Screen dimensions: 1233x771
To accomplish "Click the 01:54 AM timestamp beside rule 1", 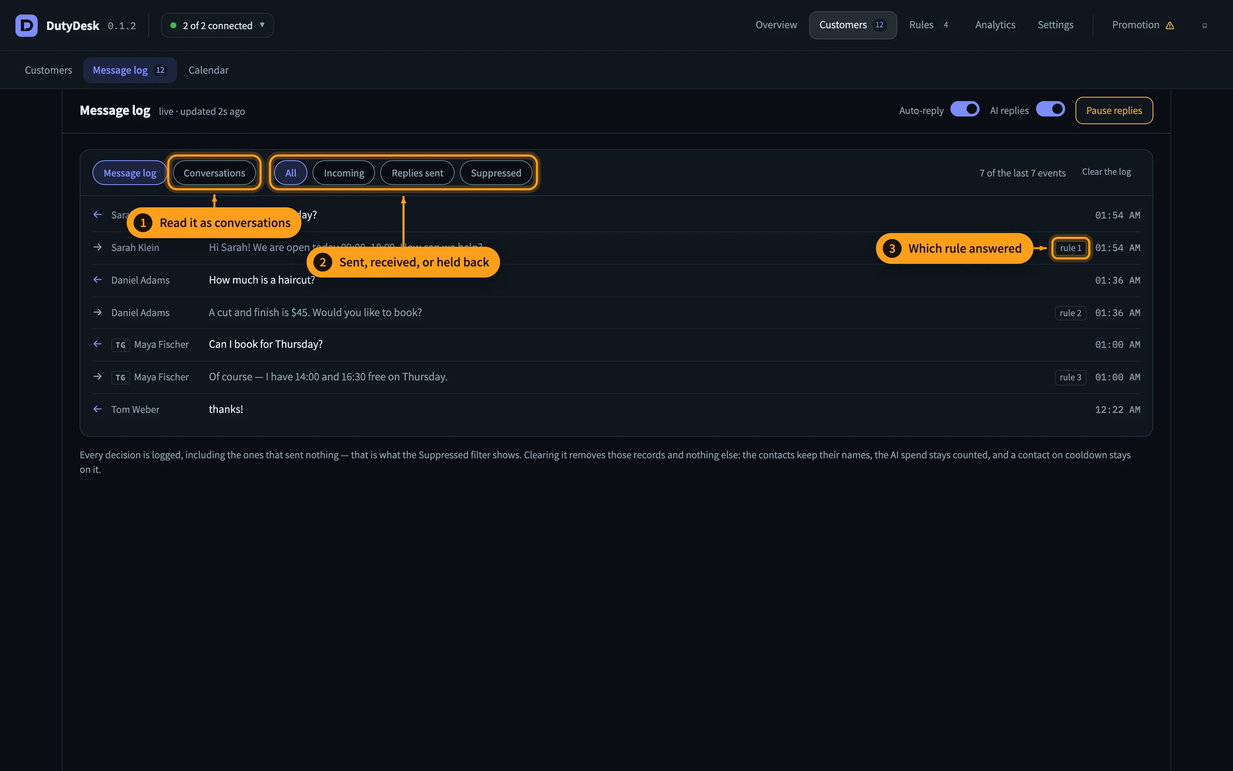I will point(1117,248).
